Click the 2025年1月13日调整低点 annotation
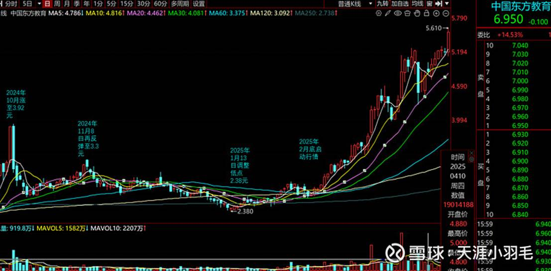551x271 pixels. tap(239, 166)
